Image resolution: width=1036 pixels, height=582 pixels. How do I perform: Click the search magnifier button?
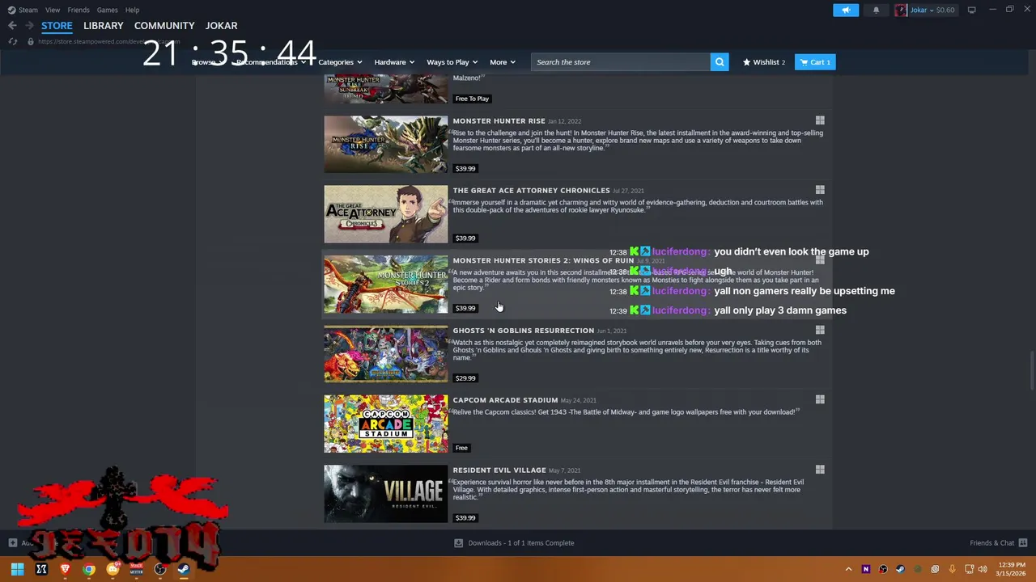(720, 62)
